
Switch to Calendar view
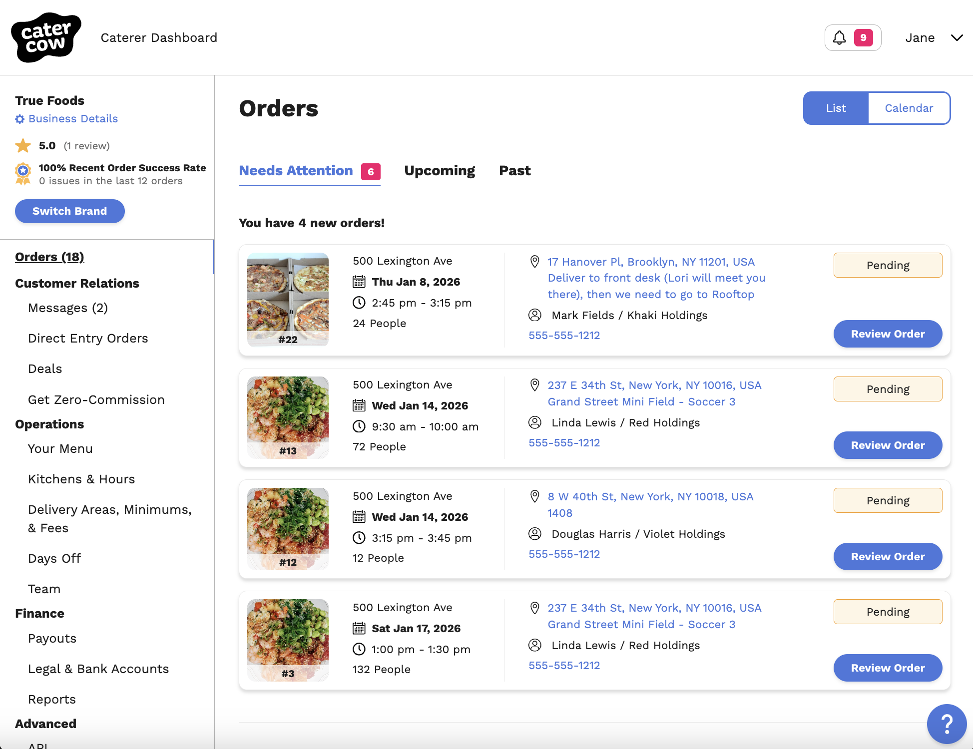point(909,108)
